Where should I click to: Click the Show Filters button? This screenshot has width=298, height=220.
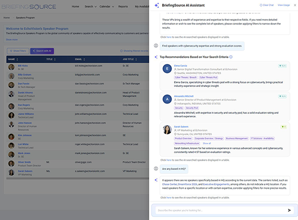(18, 51)
